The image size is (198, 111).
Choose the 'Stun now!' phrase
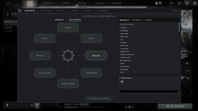pos(124,34)
